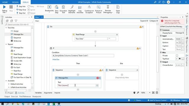The width and height of the screenshot is (189, 106).
Task: Collapse the Read Range activity
Action: click(x=117, y=35)
